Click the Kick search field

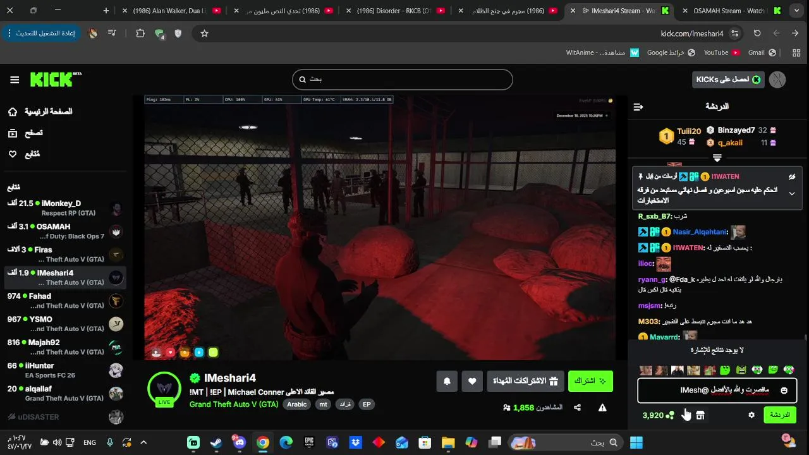(x=403, y=80)
